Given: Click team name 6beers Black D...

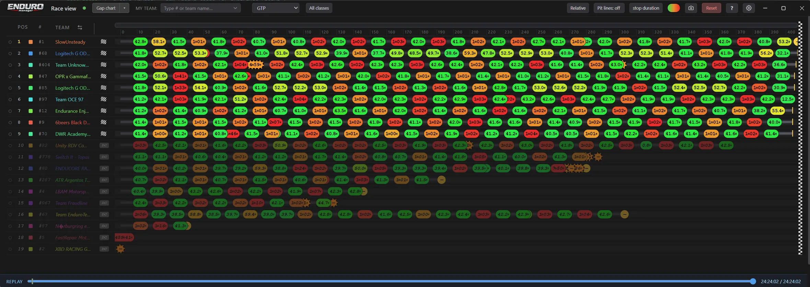Looking at the screenshot, I should (x=73, y=122).
